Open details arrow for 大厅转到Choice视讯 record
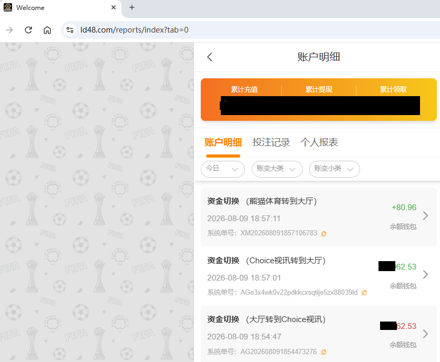This screenshot has width=440, height=362. 425,334
